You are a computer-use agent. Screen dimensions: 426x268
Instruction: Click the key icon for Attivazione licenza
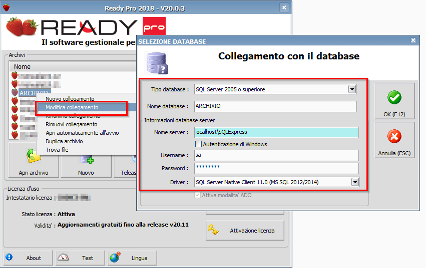(213, 230)
